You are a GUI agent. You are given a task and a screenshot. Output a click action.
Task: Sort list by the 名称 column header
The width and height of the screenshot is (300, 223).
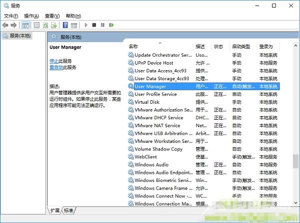pos(133,46)
